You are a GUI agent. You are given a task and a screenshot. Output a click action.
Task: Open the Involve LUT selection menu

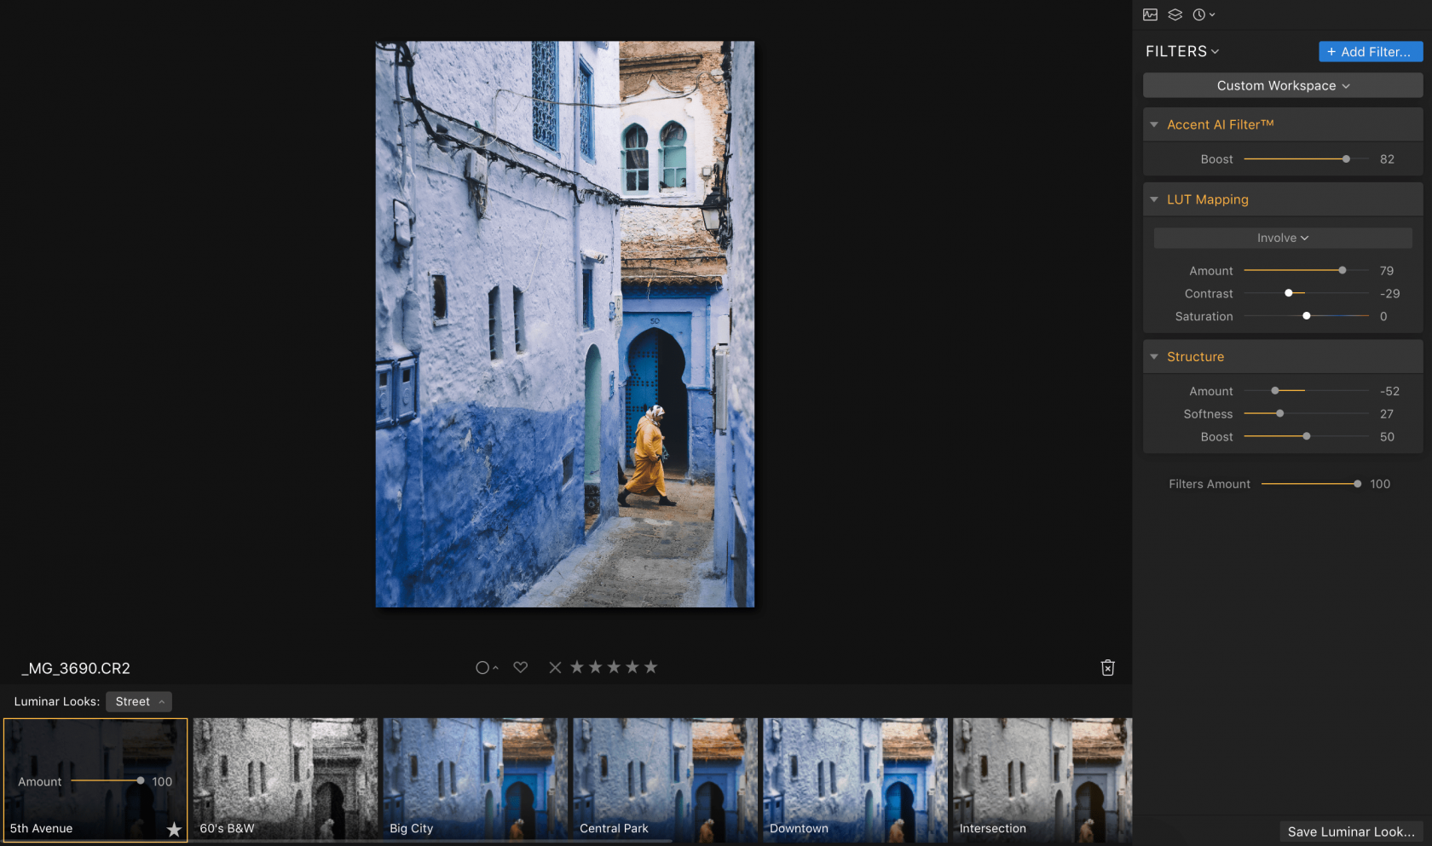pos(1282,238)
